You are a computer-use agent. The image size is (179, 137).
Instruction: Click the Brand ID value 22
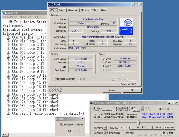coord(114,23)
